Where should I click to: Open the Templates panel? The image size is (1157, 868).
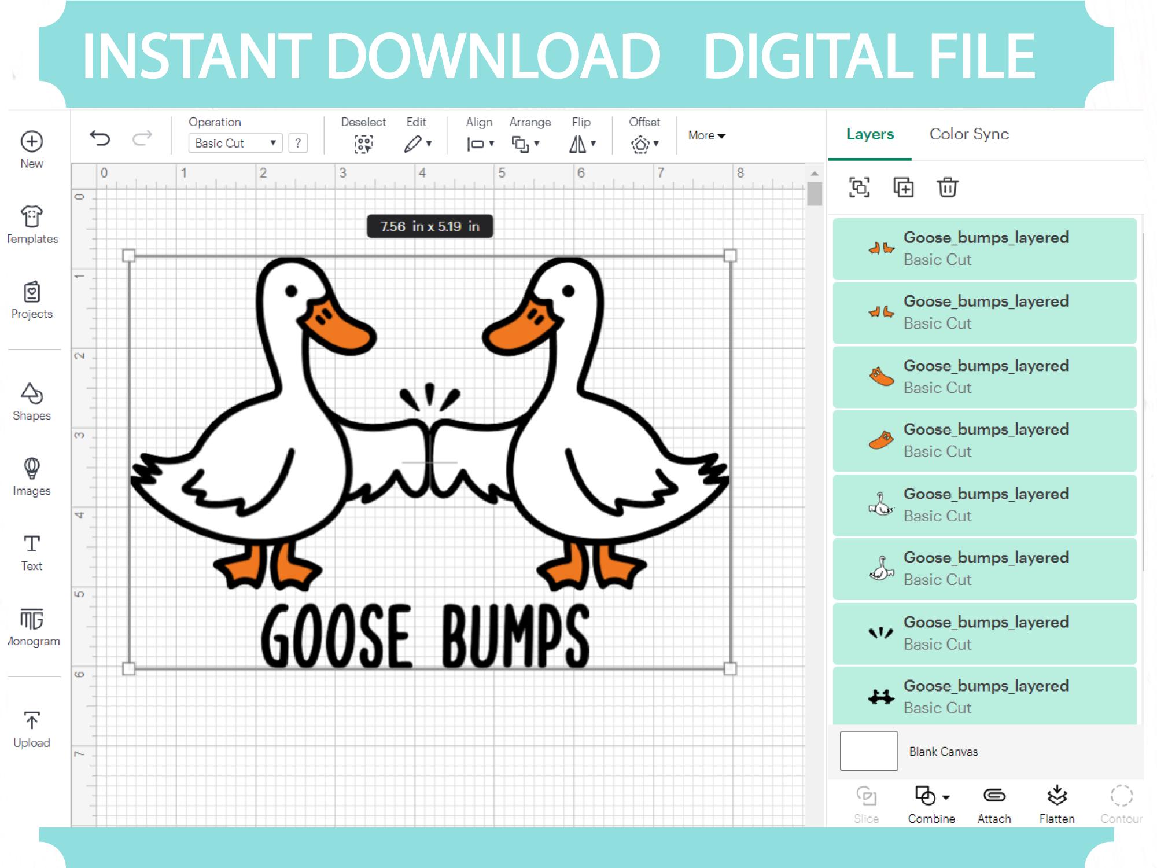[x=32, y=223]
